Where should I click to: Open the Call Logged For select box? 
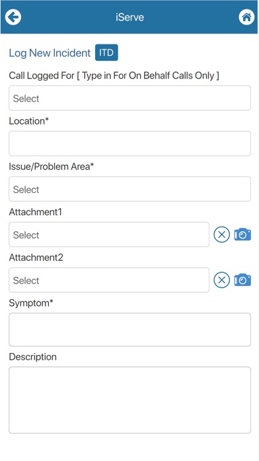click(129, 98)
